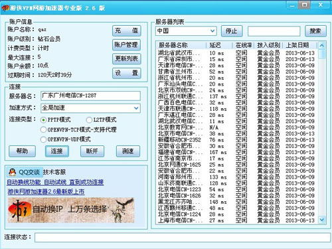Click the QQ交谈 chat button
This screenshot has width=332, height=249.
(25, 172)
